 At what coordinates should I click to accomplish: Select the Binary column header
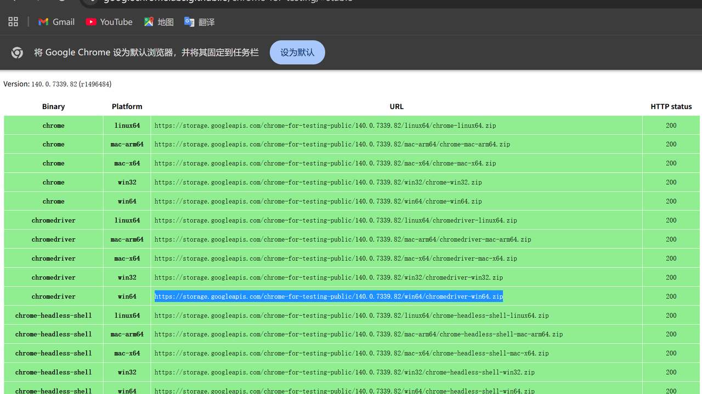[x=53, y=106]
